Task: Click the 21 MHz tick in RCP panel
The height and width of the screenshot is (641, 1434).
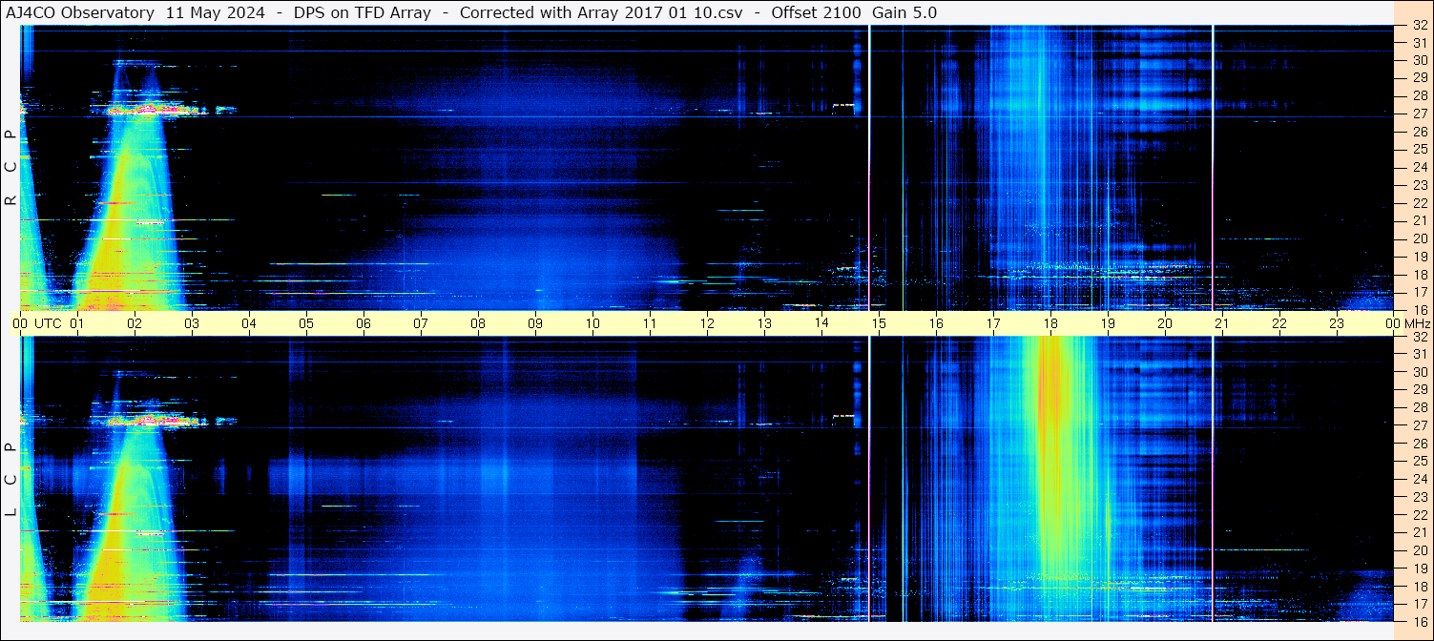Action: coord(1419,220)
